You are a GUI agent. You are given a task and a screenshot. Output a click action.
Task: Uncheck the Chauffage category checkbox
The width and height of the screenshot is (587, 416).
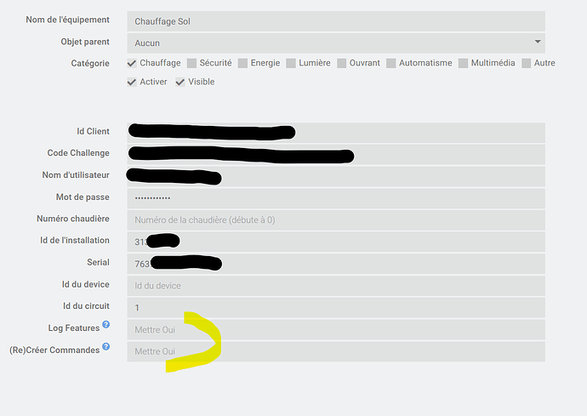point(132,63)
